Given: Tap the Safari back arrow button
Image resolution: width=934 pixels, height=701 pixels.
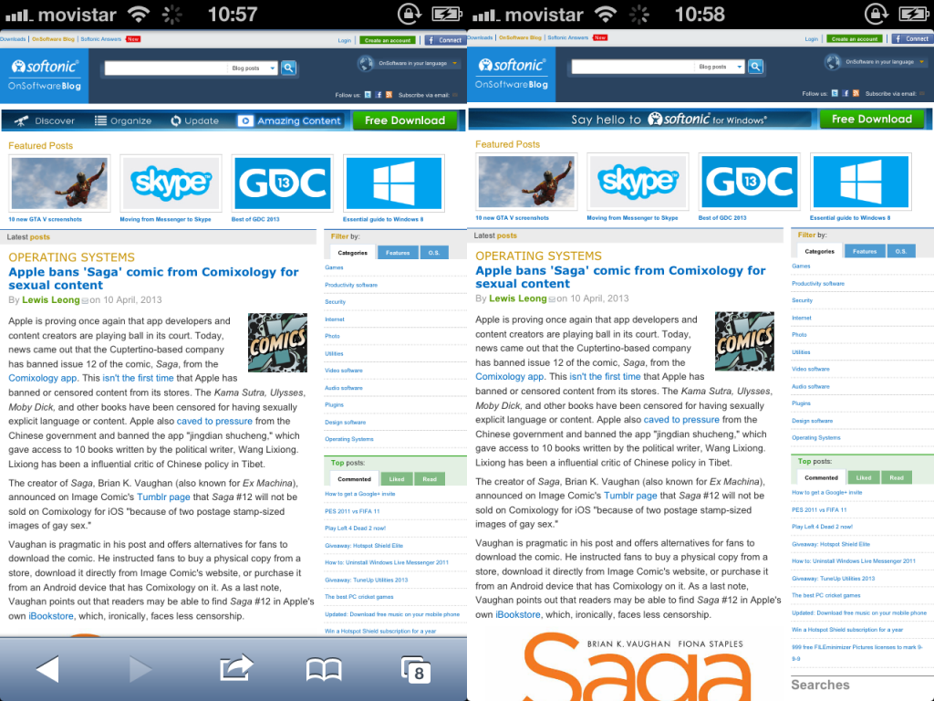Looking at the screenshot, I should pyautogui.click(x=47, y=669).
